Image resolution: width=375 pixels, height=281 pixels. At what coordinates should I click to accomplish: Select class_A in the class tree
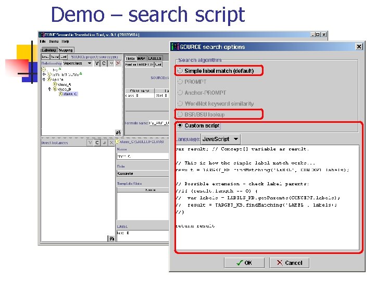[x=65, y=84]
